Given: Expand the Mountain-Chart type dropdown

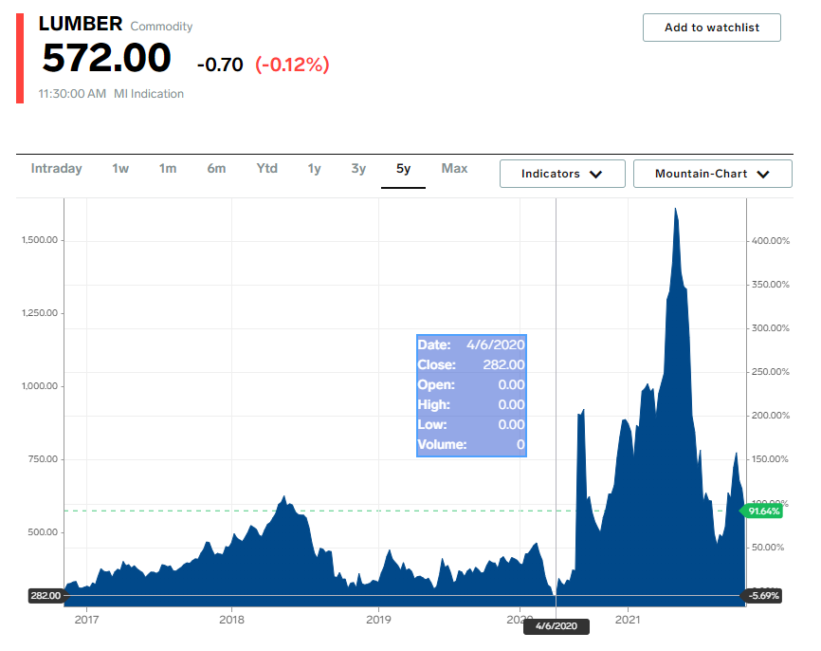Looking at the screenshot, I should (711, 174).
